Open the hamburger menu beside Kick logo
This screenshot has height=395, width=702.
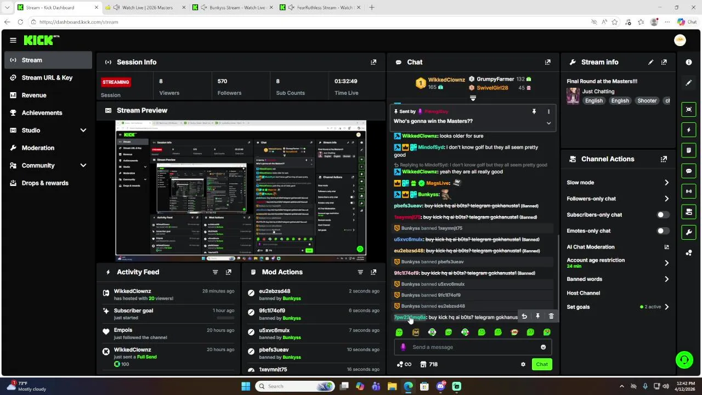pos(13,40)
